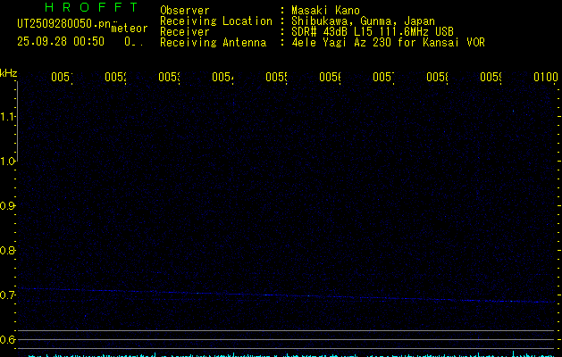Select the 4ele Yagi antenna description

[388, 43]
